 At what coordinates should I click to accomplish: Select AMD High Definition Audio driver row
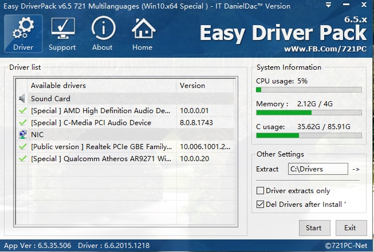point(125,111)
